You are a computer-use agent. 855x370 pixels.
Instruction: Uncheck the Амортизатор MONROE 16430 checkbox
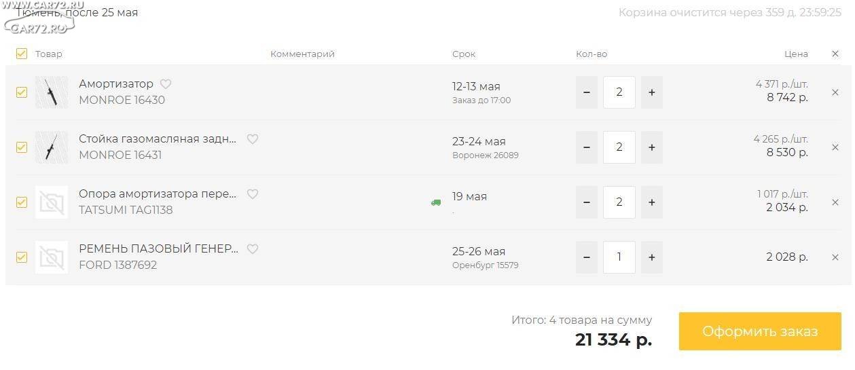tap(22, 92)
